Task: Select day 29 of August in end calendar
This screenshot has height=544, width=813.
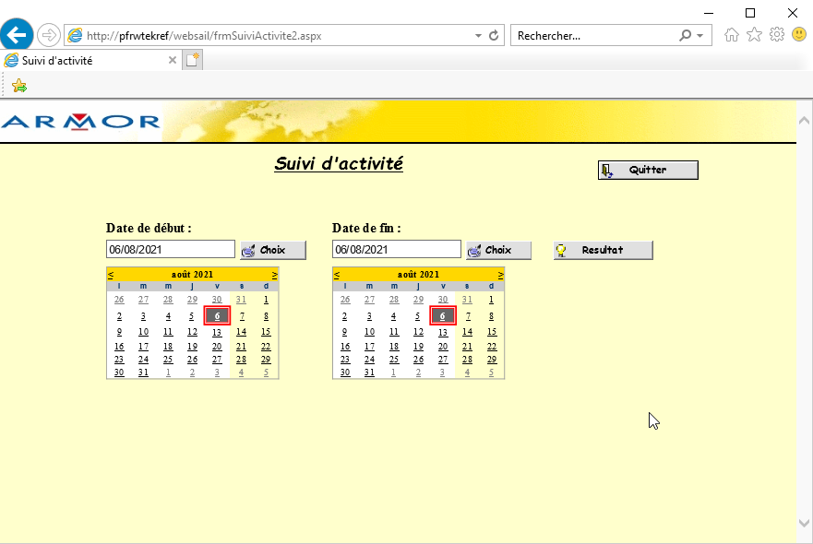Action: pos(492,360)
